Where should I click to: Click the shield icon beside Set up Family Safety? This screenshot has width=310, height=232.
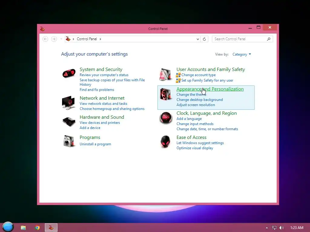(x=178, y=80)
